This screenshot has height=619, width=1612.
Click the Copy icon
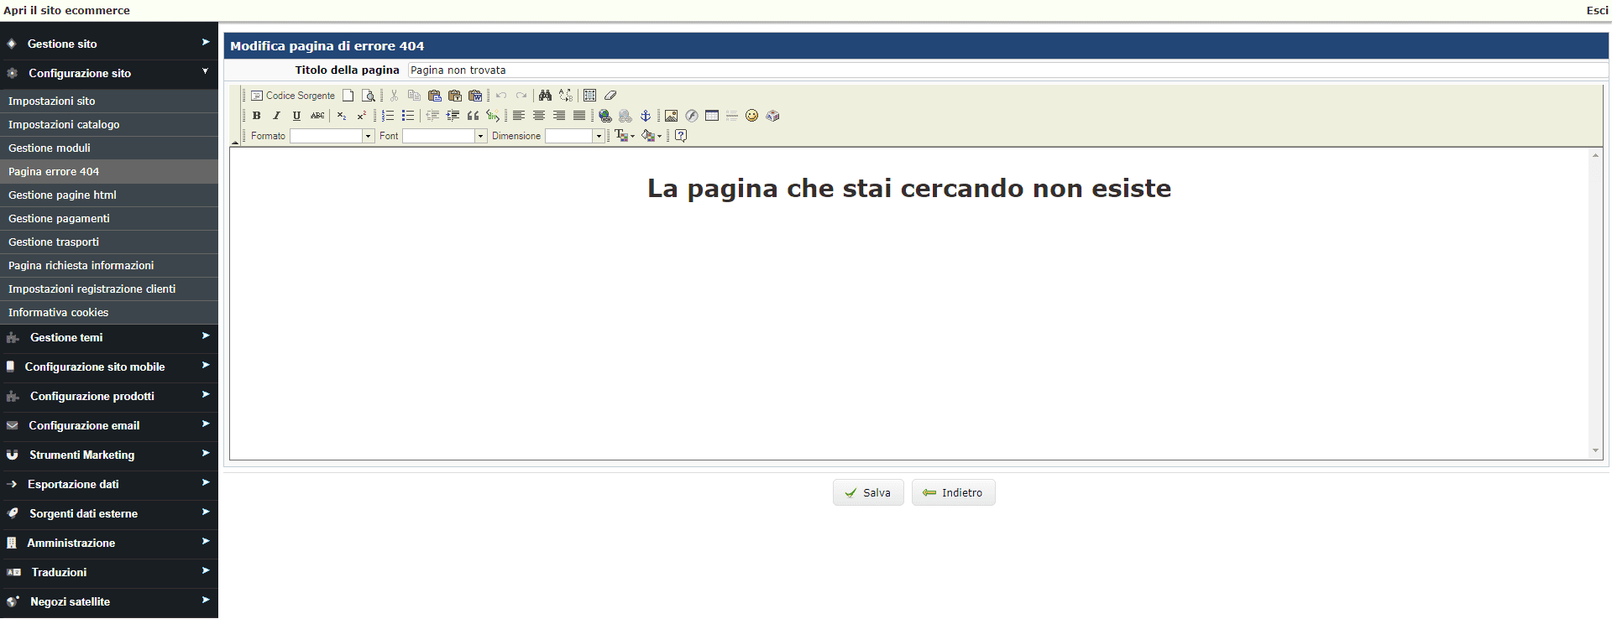pyautogui.click(x=414, y=96)
